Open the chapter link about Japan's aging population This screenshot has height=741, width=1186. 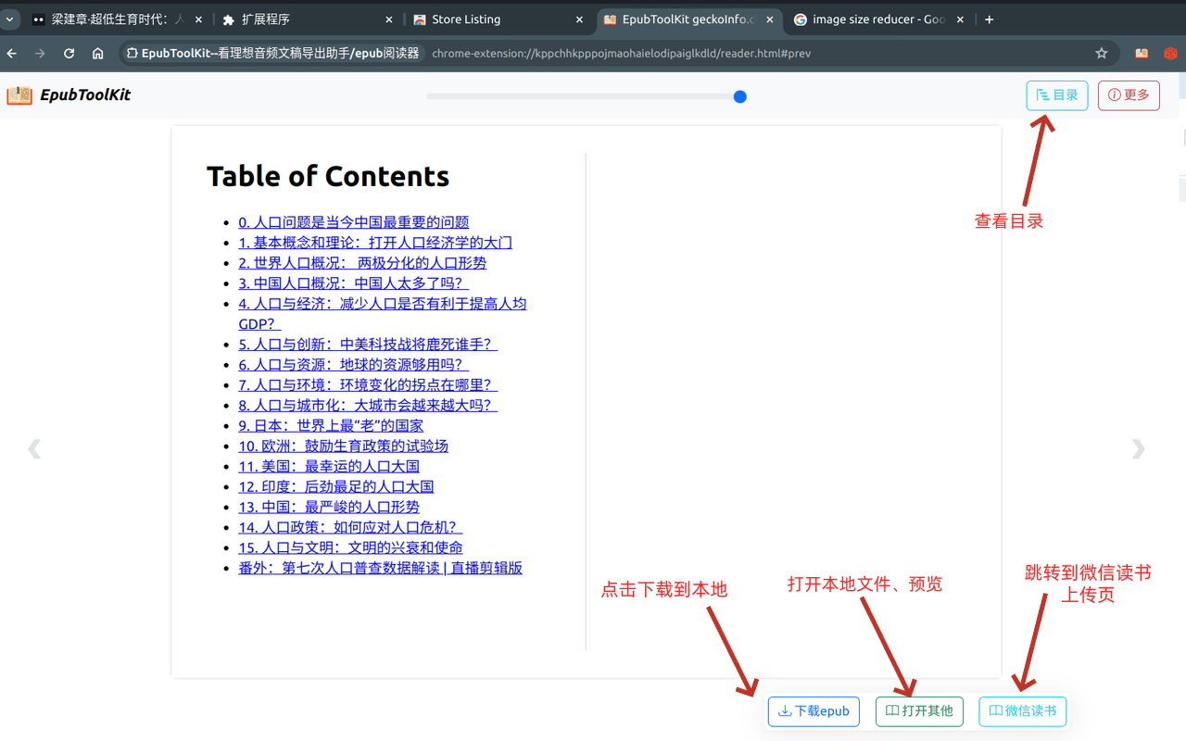331,425
